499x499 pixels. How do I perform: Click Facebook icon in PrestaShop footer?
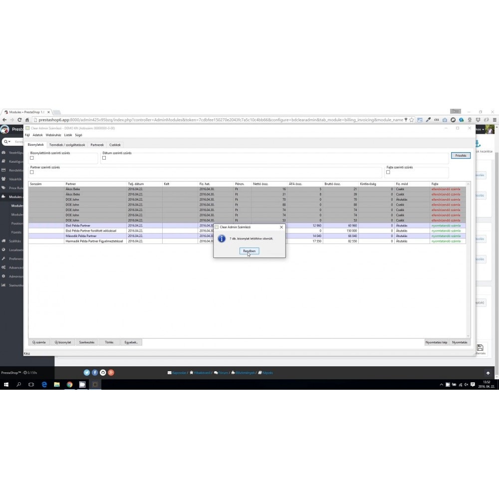[x=95, y=373]
